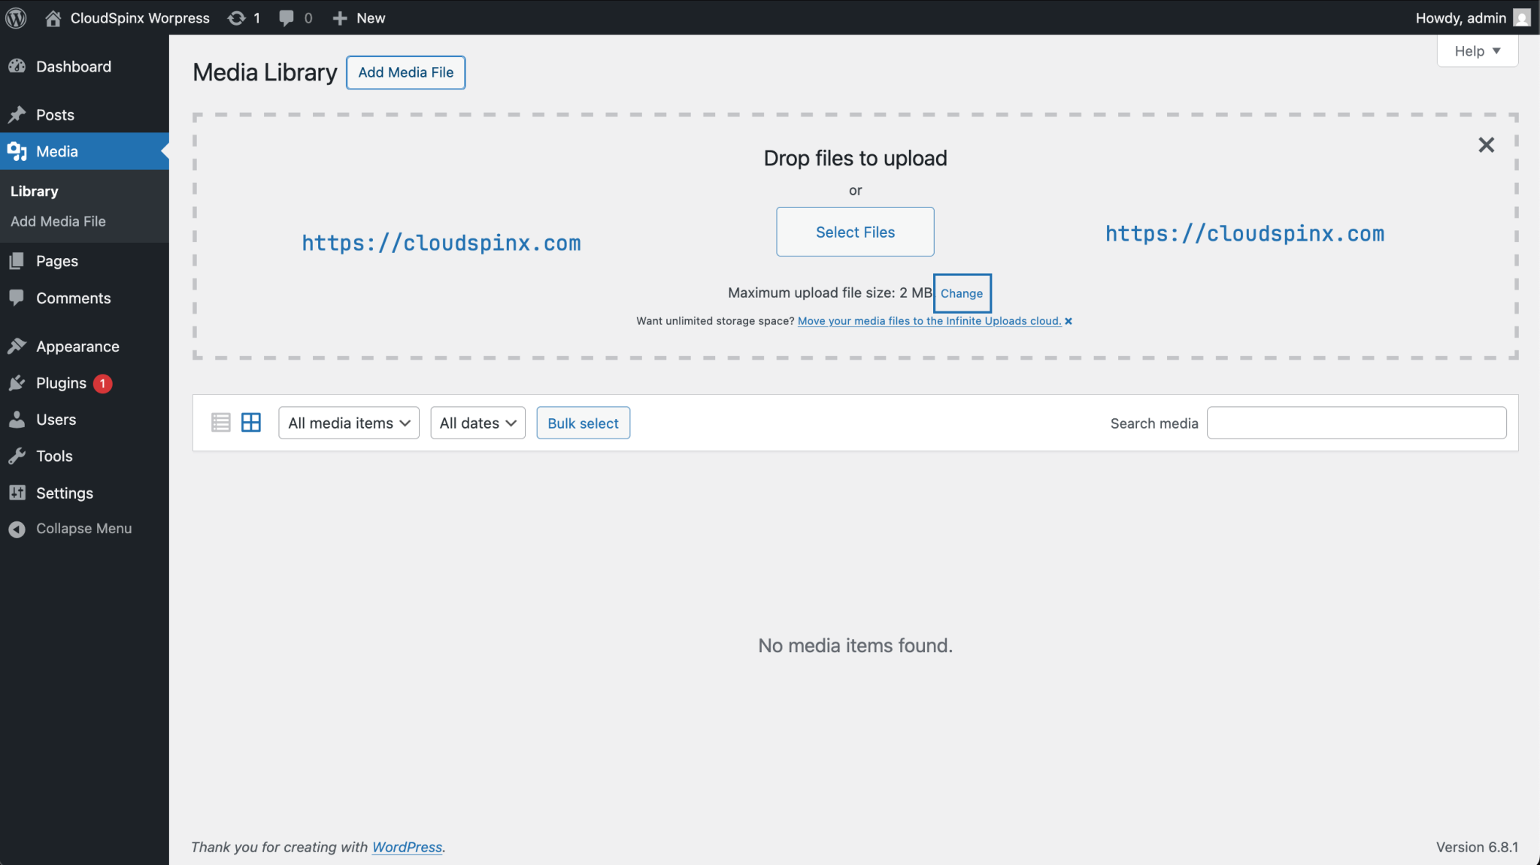This screenshot has height=865, width=1540.
Task: Click the WordPress logo in the admin bar
Action: pyautogui.click(x=15, y=17)
